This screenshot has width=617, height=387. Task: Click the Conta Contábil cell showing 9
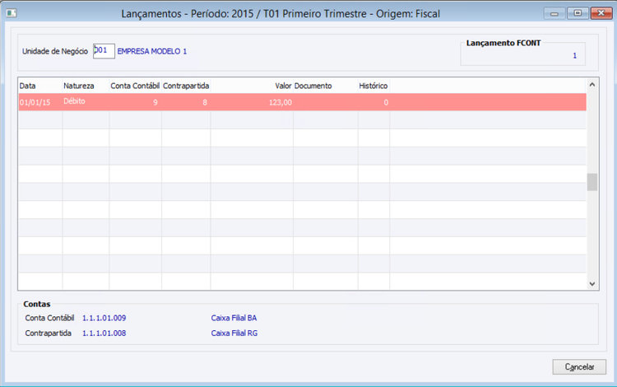(136, 102)
